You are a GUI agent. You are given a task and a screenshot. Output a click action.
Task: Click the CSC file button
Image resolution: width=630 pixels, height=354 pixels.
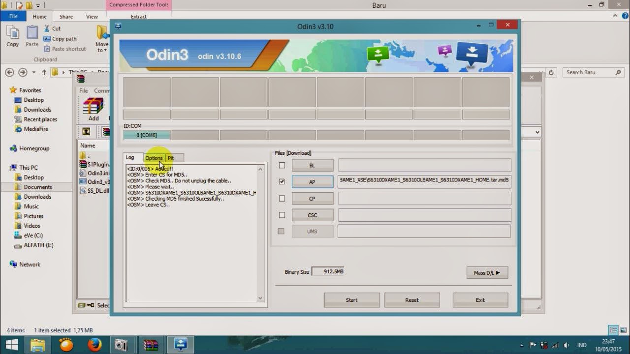click(x=312, y=215)
